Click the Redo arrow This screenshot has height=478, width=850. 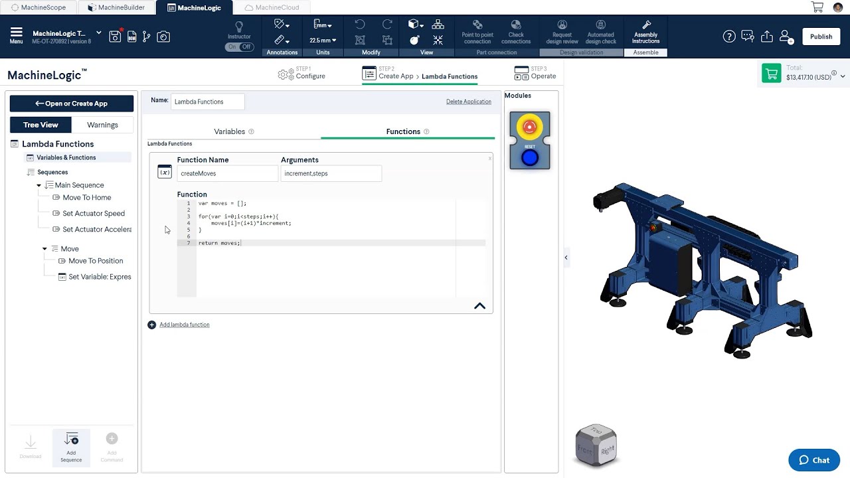pos(387,25)
